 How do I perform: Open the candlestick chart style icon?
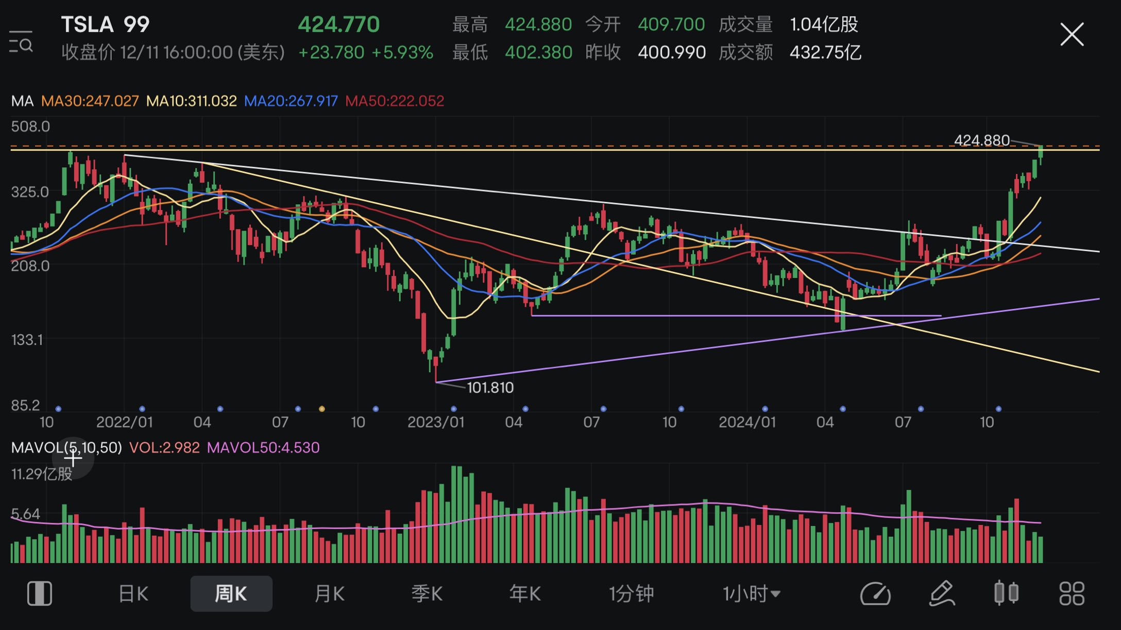click(x=1006, y=593)
